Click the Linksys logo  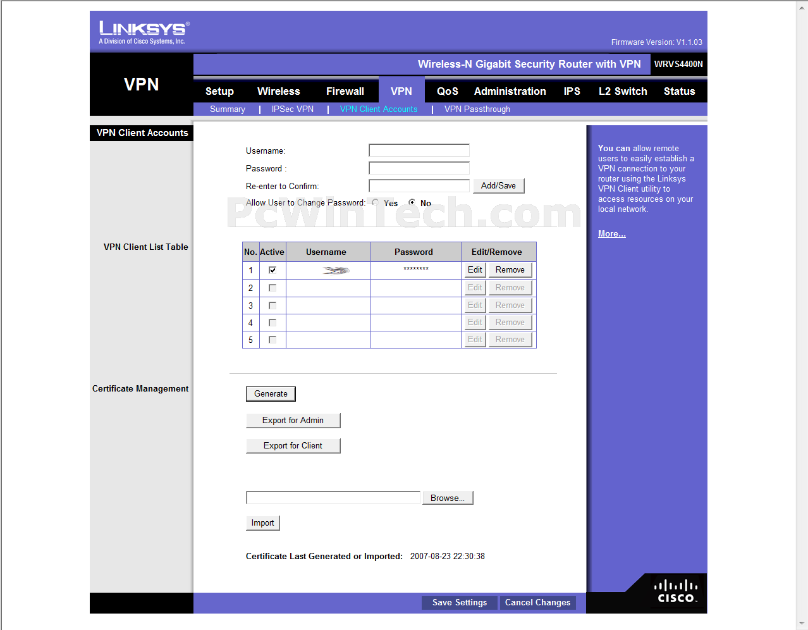pyautogui.click(x=144, y=32)
